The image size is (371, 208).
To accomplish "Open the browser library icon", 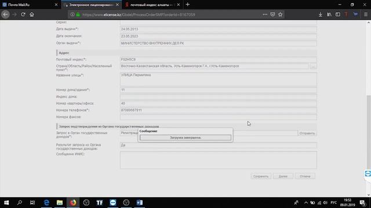I will click(x=329, y=14).
